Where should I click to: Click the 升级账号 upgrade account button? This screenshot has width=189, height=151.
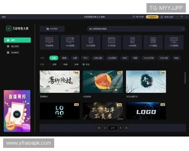pyautogui.click(x=152, y=17)
